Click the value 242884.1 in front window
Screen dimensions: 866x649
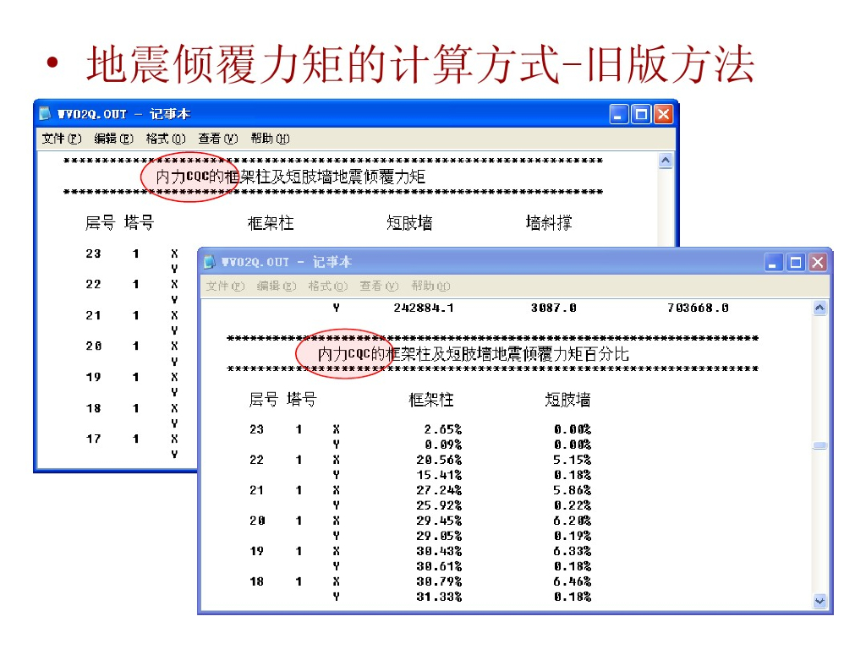[x=424, y=308]
